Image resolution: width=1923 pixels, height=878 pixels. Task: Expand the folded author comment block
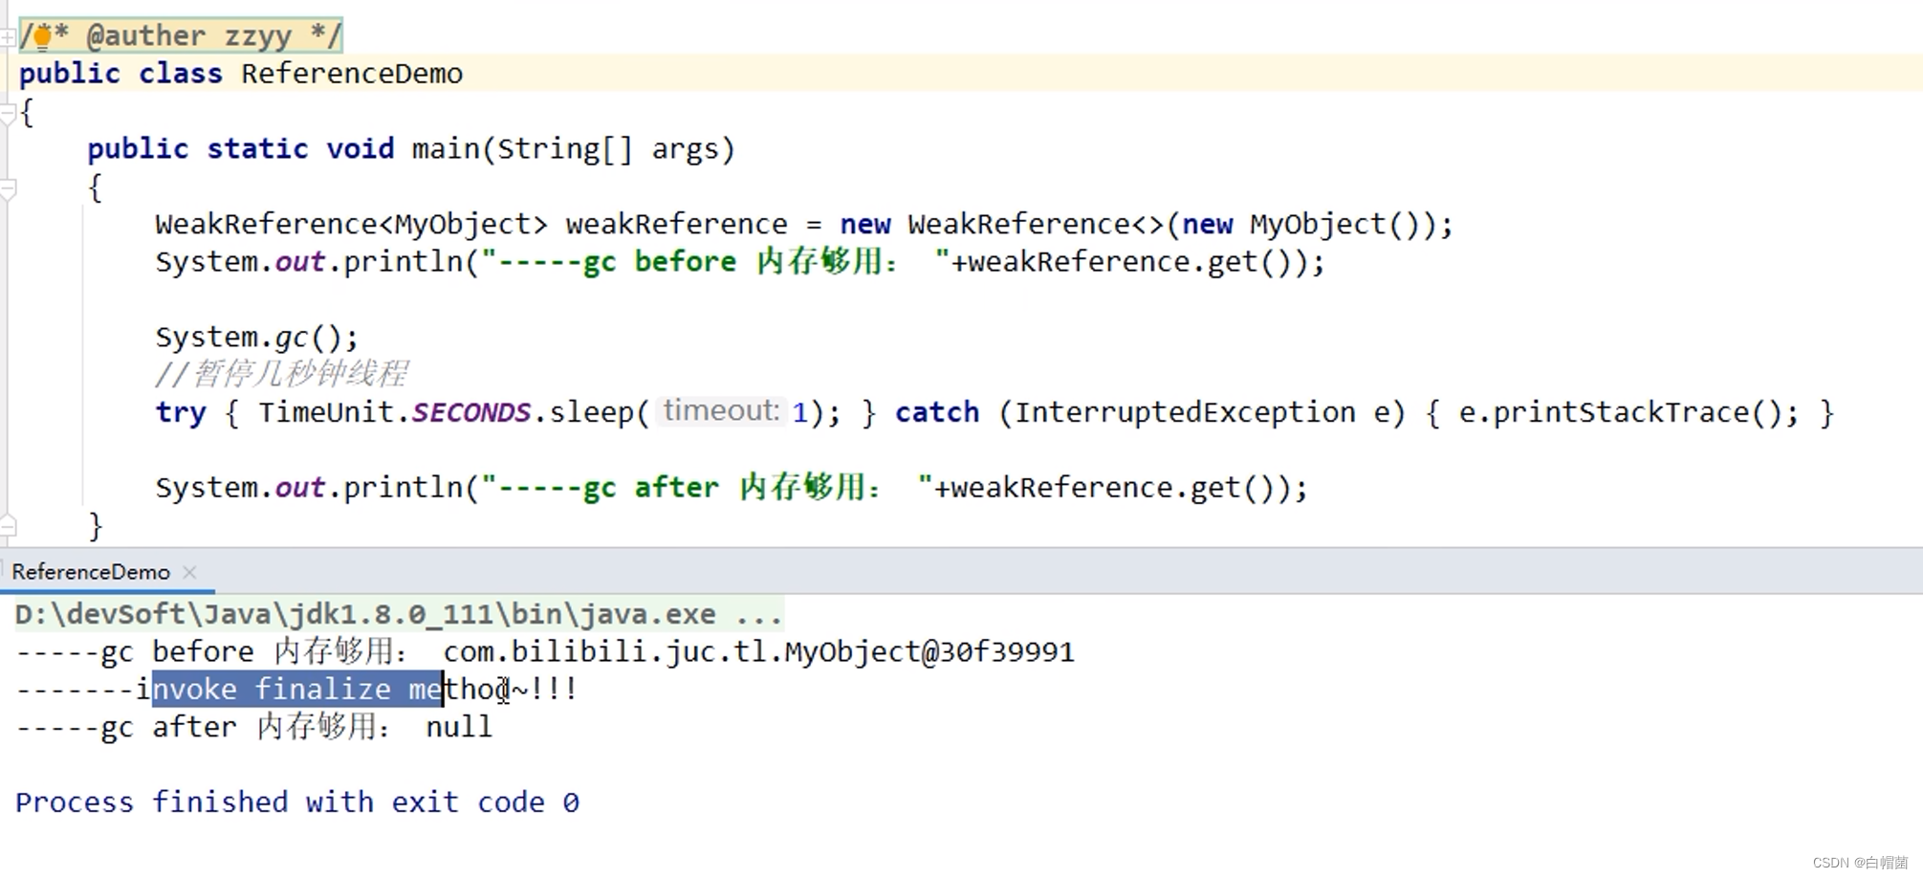pyautogui.click(x=8, y=37)
